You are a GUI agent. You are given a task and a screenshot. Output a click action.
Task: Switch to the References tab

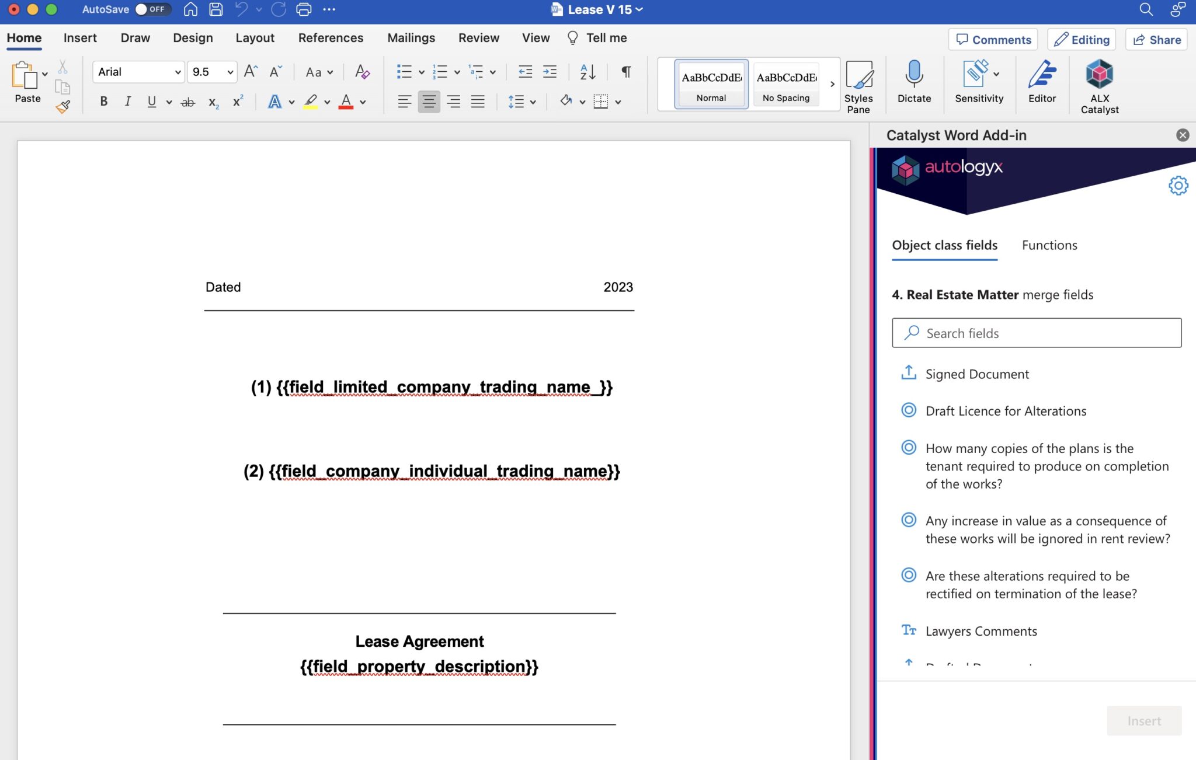pyautogui.click(x=331, y=38)
